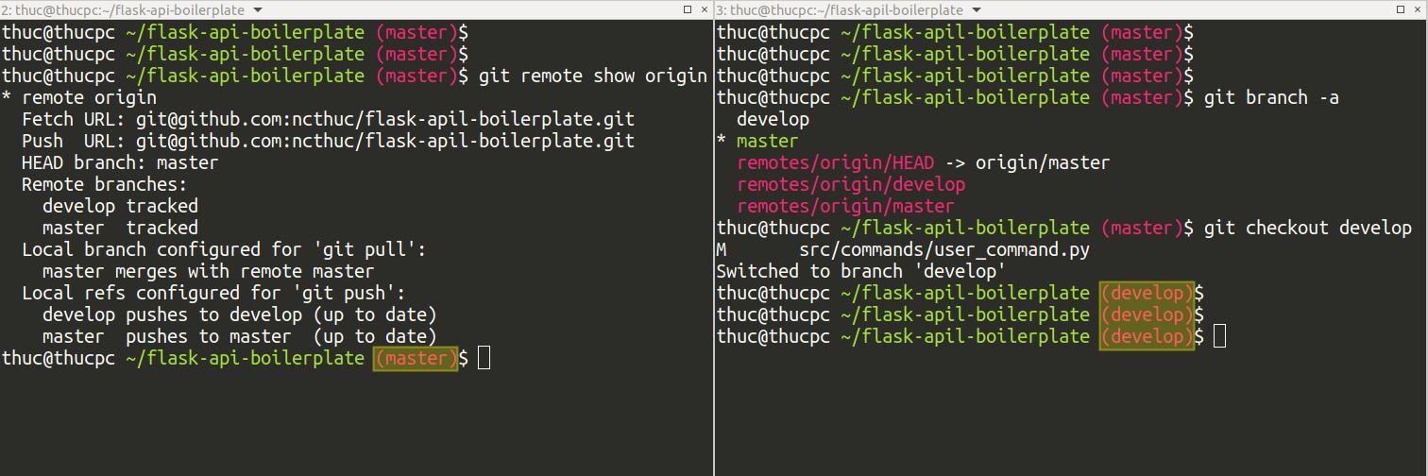Click the vertical divider between terminal panes
Viewport: 1428px width, 476px height.
[714, 246]
